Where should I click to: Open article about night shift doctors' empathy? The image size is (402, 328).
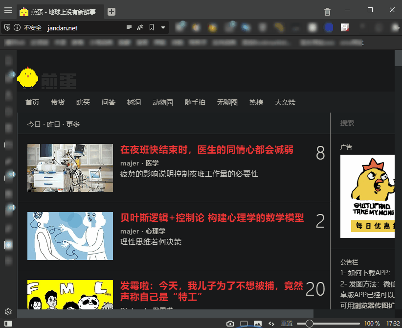[207, 149]
